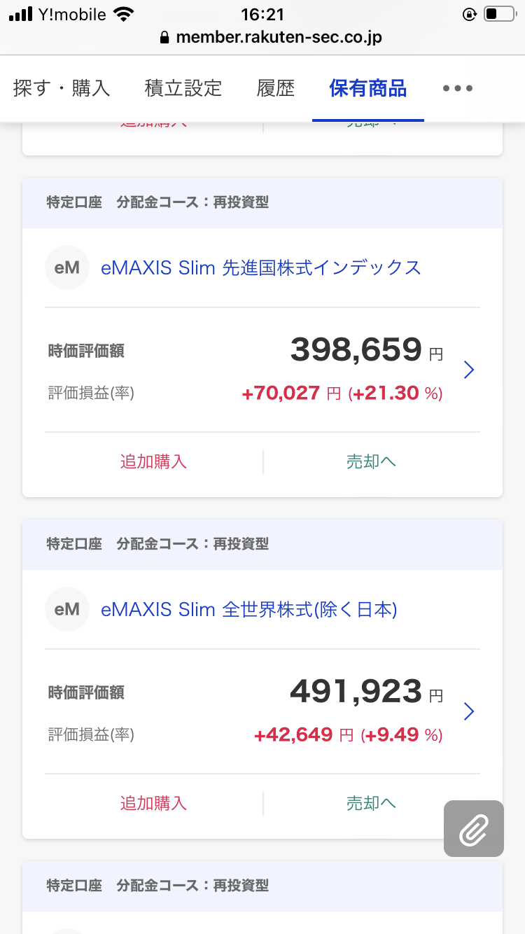
Task: Expand details chevron for 先進国株式インデックス
Action: (469, 370)
